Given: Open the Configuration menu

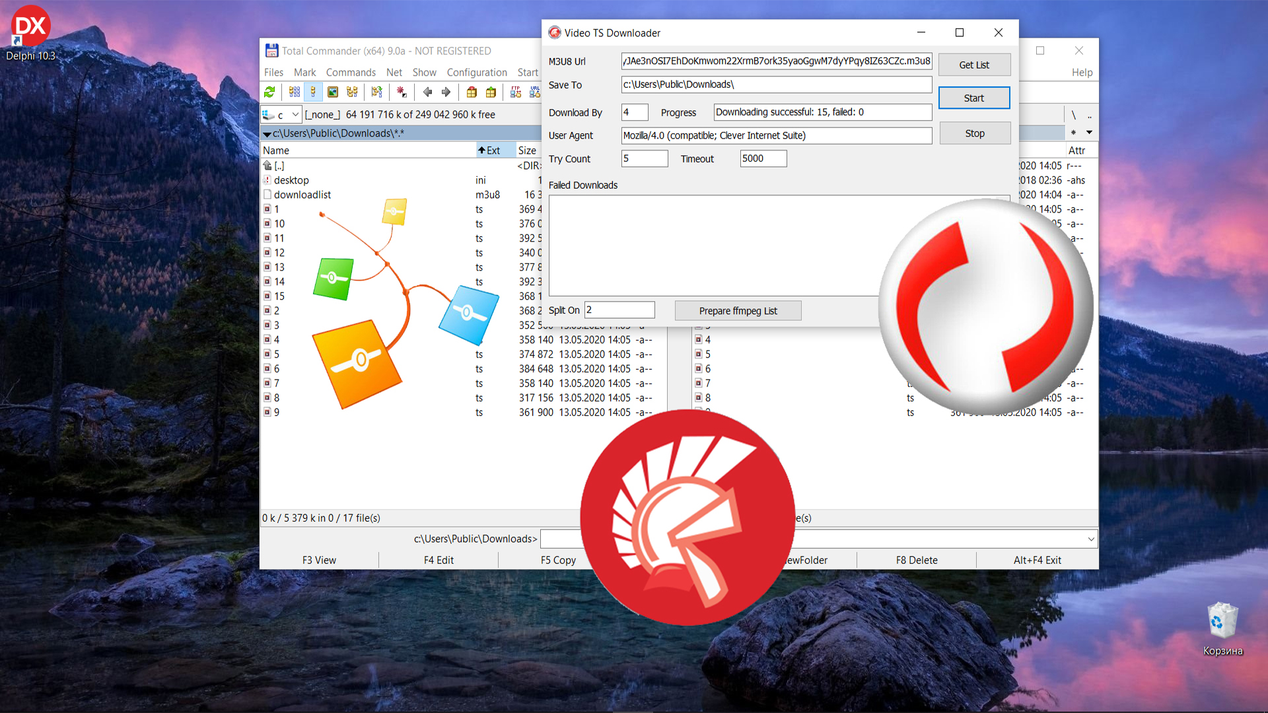Looking at the screenshot, I should pos(476,73).
